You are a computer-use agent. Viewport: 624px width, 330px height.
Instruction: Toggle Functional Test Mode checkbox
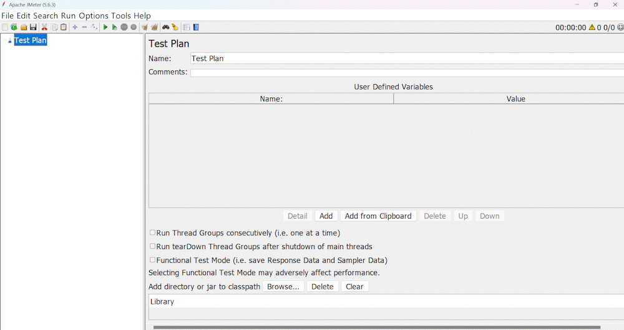coord(152,260)
